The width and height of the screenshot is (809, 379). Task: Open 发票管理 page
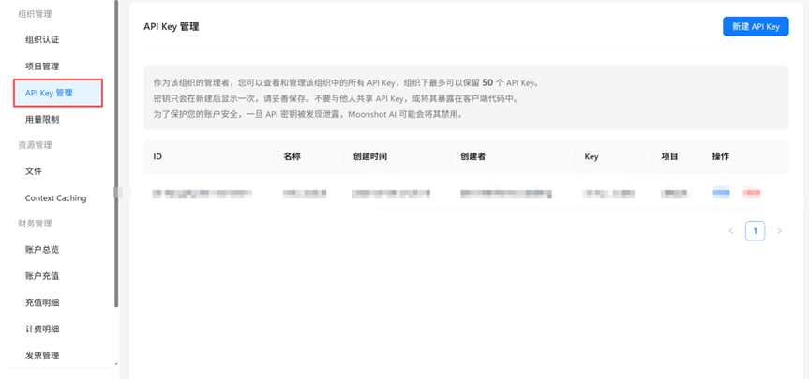tap(42, 356)
